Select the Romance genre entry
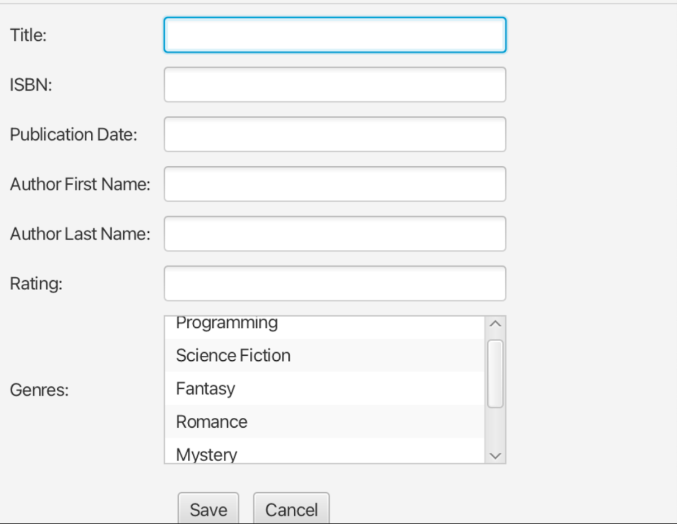The width and height of the screenshot is (677, 524). (212, 422)
